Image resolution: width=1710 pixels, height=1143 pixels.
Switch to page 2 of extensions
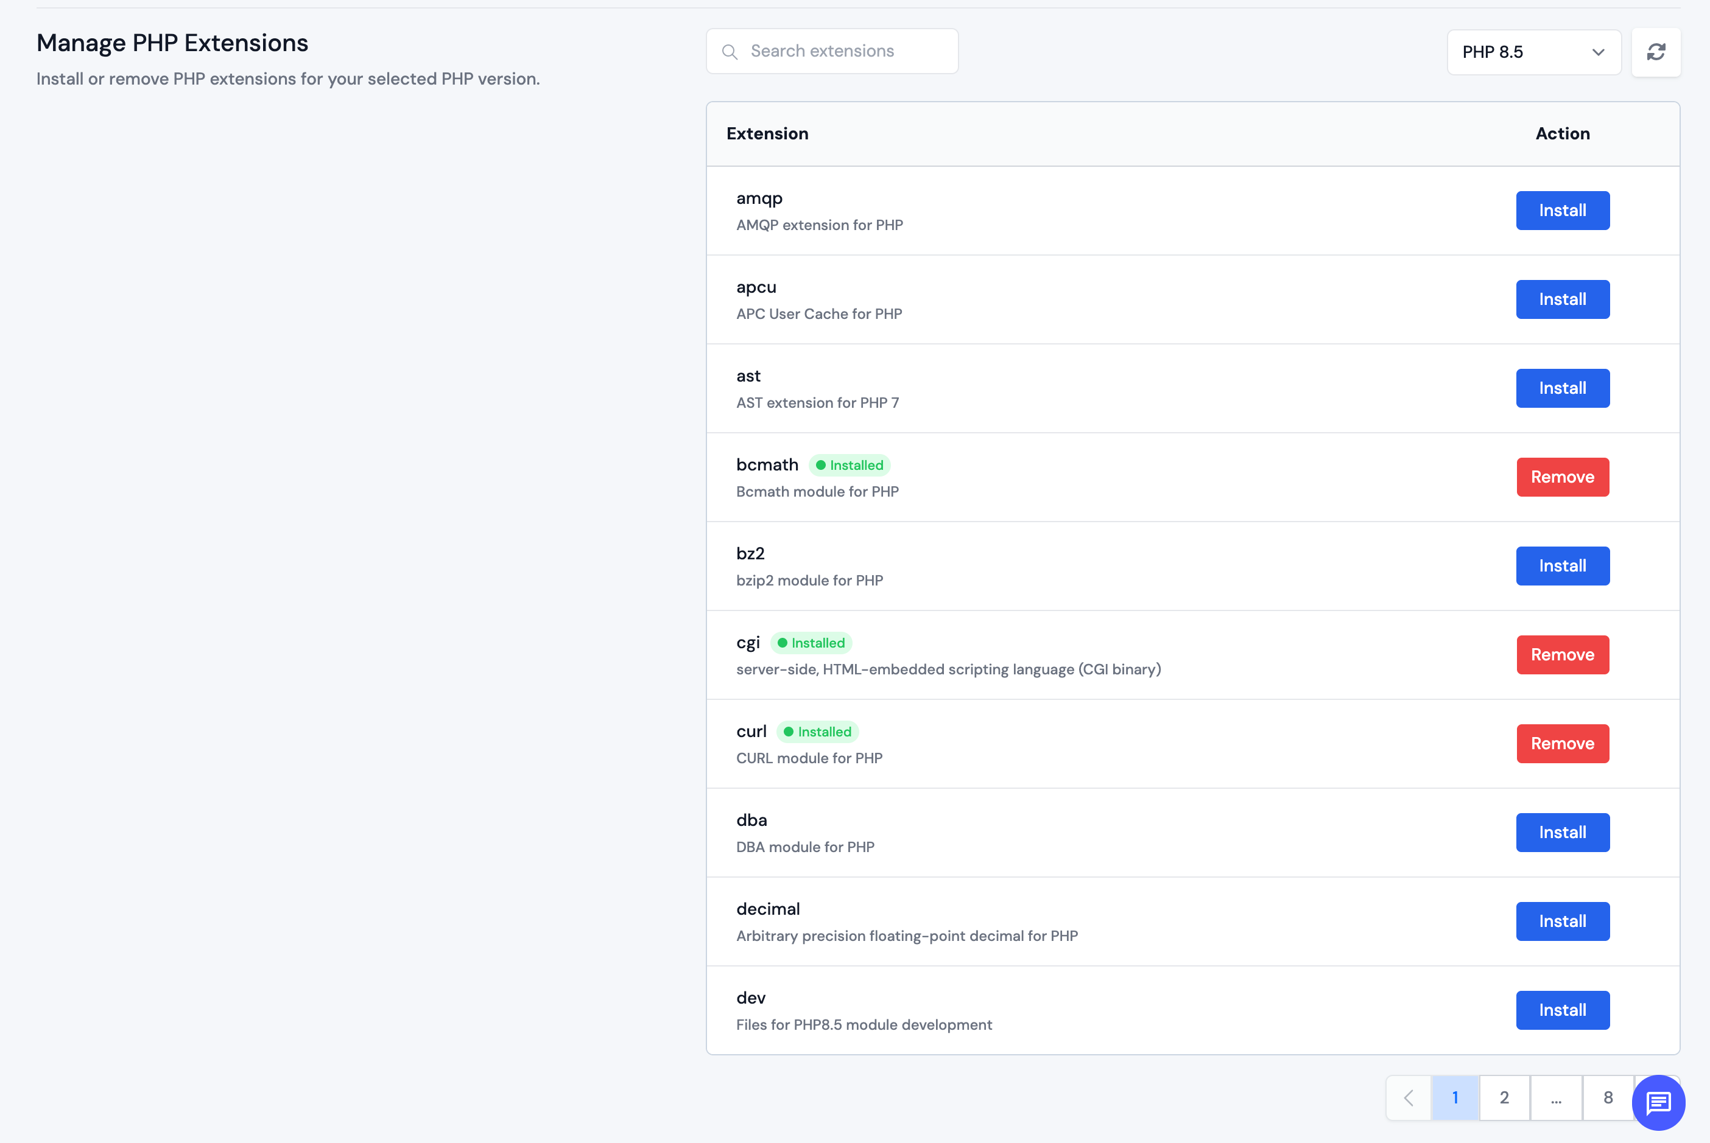[1504, 1097]
